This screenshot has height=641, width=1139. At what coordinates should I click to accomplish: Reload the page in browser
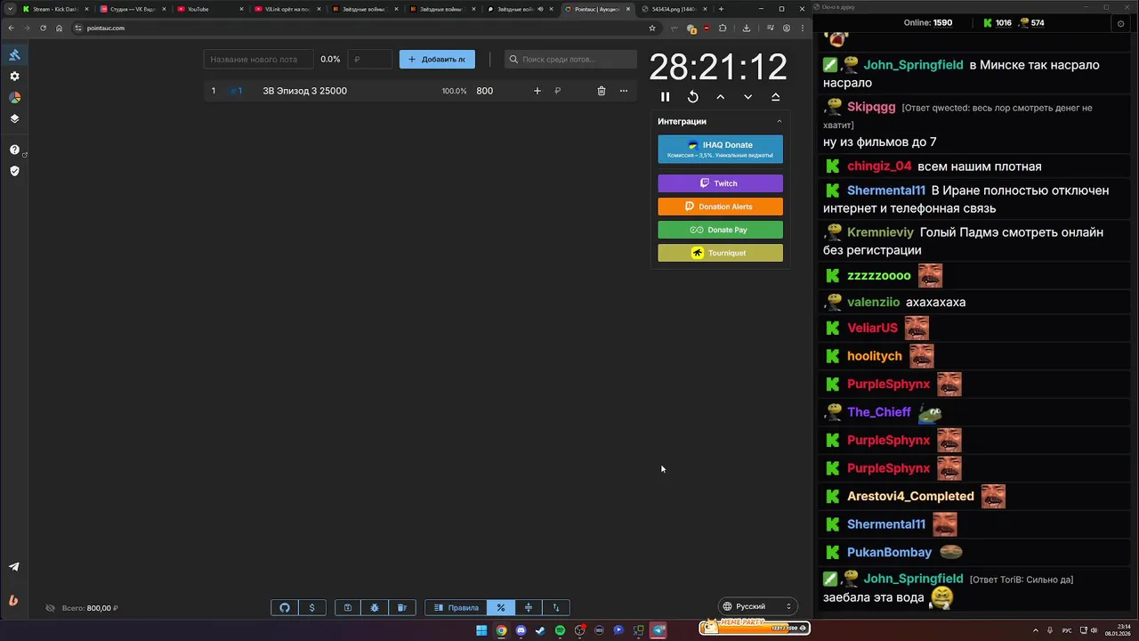pos(43,28)
